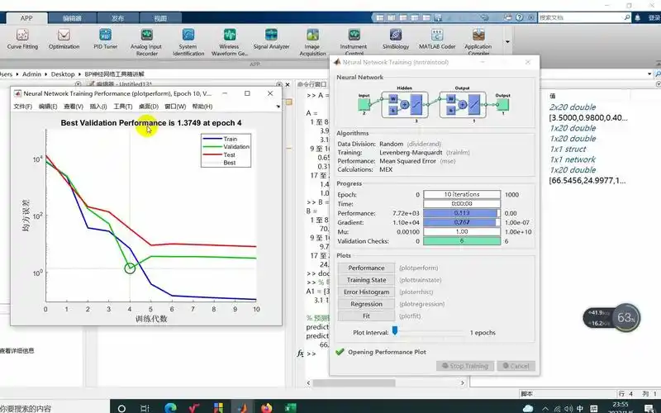Screen dimensions: 661x413
Task: Launch the Optimization app icon
Action: (64, 39)
